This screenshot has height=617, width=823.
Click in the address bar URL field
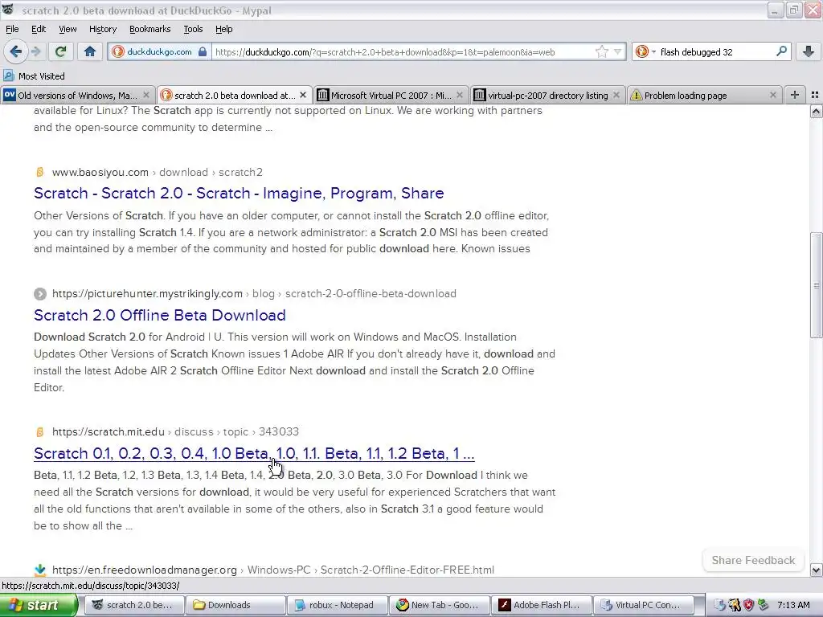pyautogui.click(x=404, y=51)
